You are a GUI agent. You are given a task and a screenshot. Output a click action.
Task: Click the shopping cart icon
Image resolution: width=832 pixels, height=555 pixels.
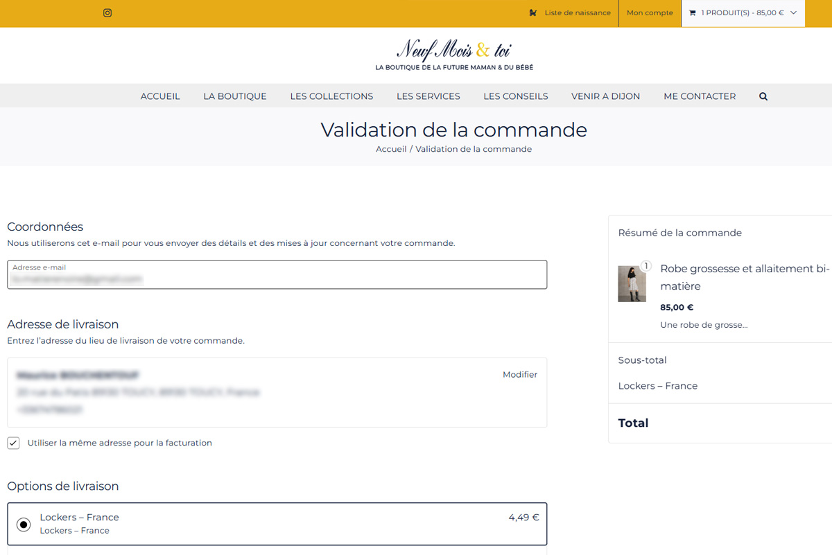pyautogui.click(x=692, y=12)
